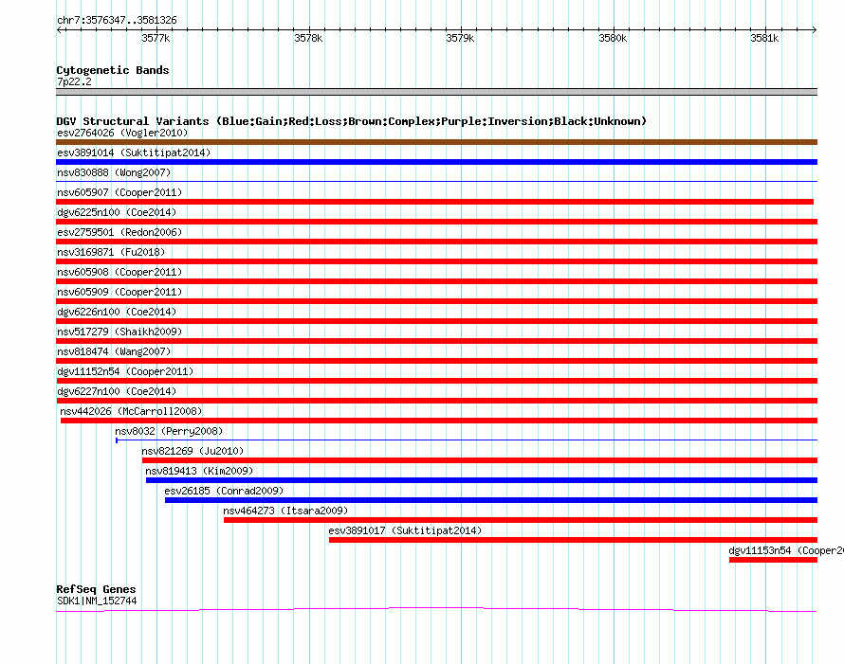
Task: Select the red esv3891017 loss bar
Action: click(573, 540)
